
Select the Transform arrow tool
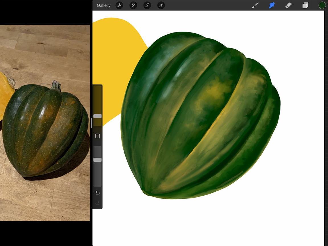(161, 5)
